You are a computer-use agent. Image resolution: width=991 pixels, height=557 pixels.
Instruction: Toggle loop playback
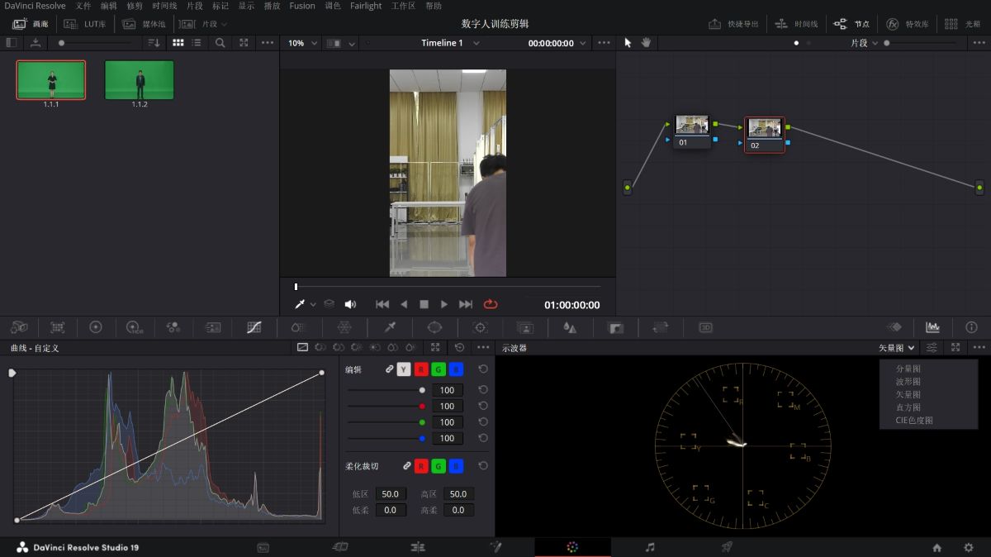pos(491,304)
